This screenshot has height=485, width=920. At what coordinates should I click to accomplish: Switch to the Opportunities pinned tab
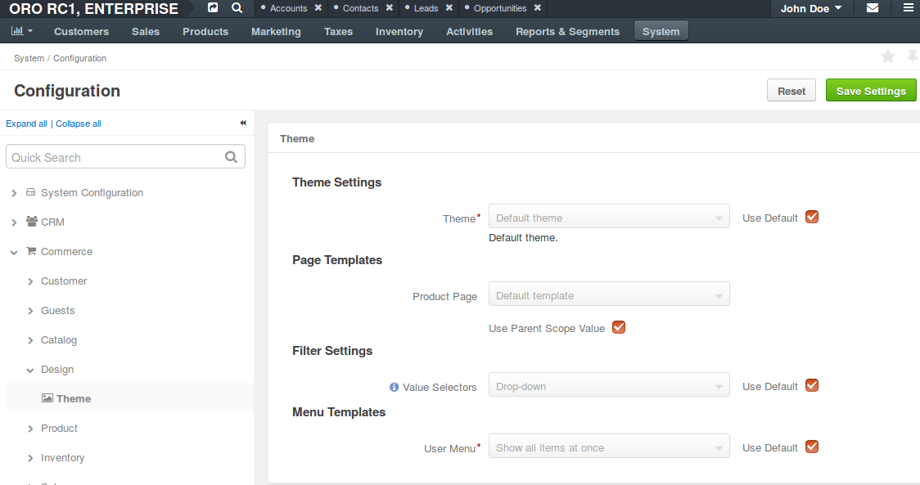pos(500,8)
